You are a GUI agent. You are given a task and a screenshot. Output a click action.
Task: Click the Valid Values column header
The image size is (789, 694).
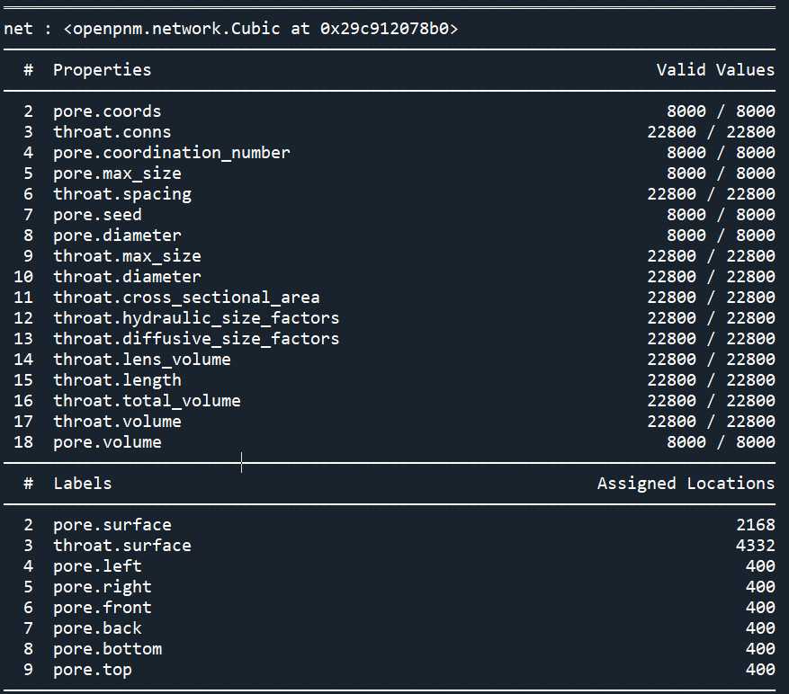[715, 70]
